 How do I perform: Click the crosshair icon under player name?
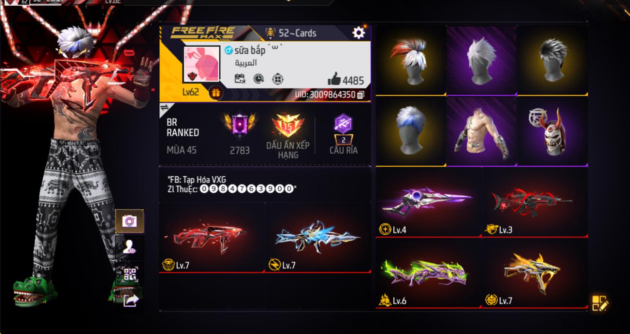(x=278, y=79)
